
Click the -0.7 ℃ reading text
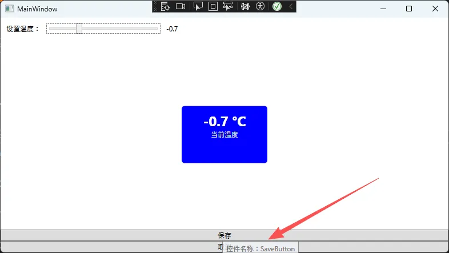click(224, 122)
